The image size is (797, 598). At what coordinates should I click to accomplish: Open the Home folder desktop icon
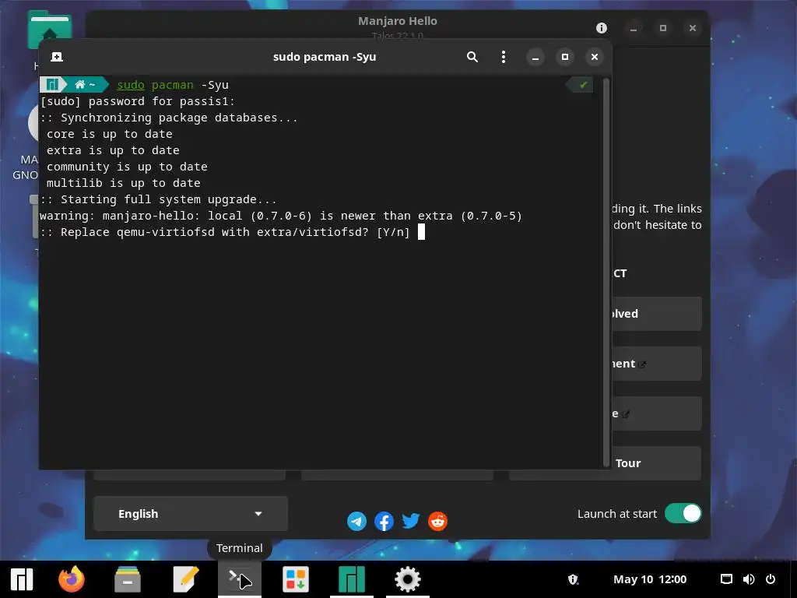point(49,31)
